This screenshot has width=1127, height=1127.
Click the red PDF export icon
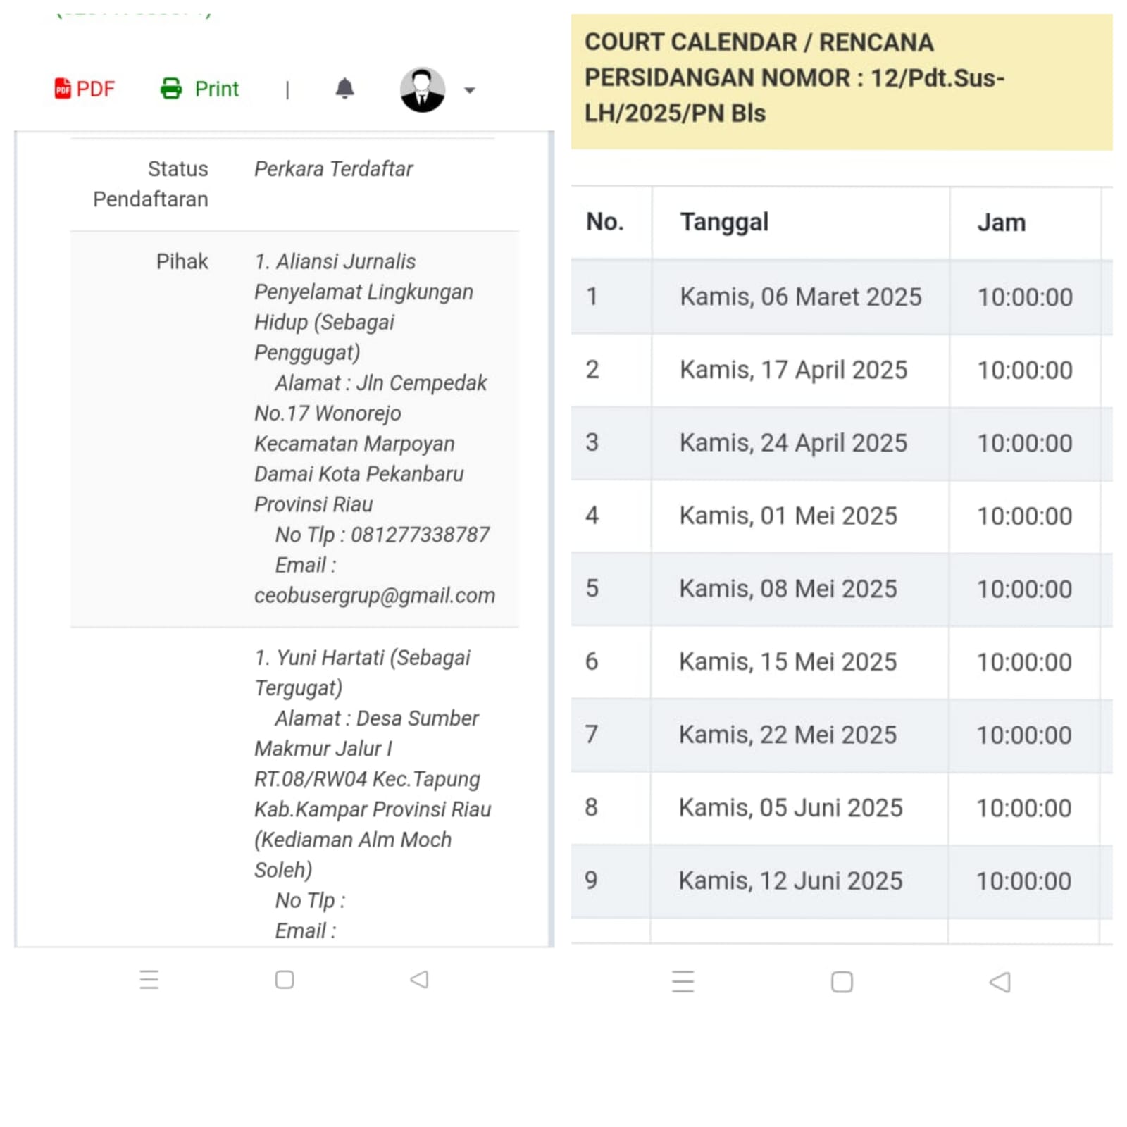pyautogui.click(x=63, y=89)
